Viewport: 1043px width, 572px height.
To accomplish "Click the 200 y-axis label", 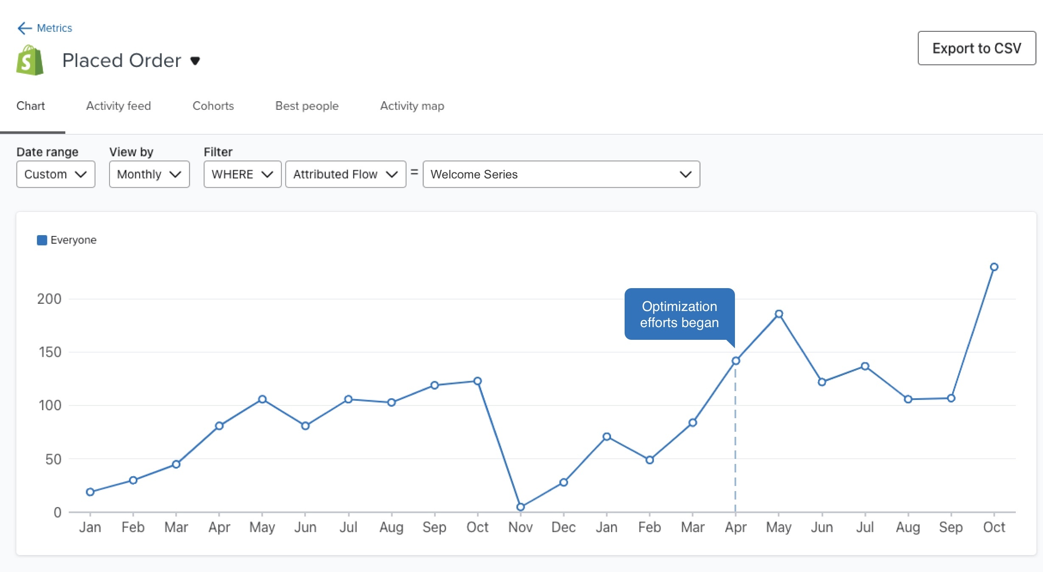I will (x=49, y=299).
